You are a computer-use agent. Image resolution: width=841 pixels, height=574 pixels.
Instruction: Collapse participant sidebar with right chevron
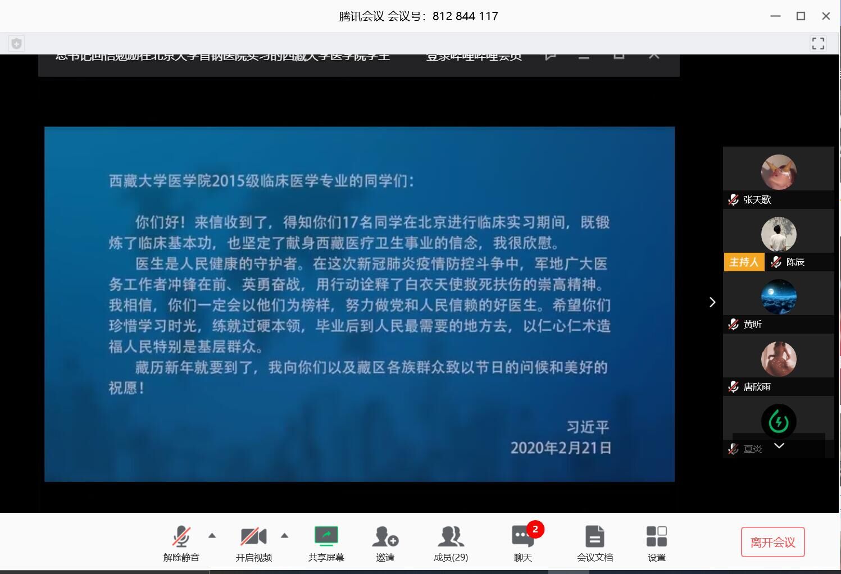pos(712,302)
